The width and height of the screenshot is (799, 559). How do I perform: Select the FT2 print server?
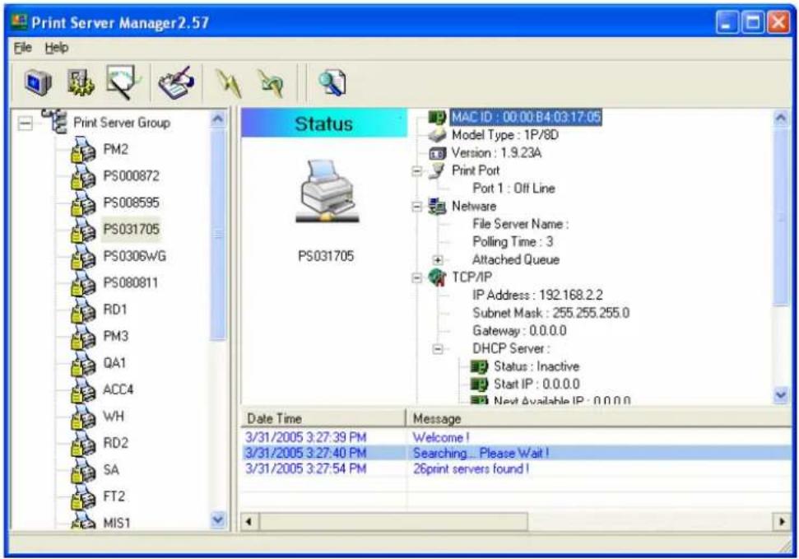[x=114, y=496]
